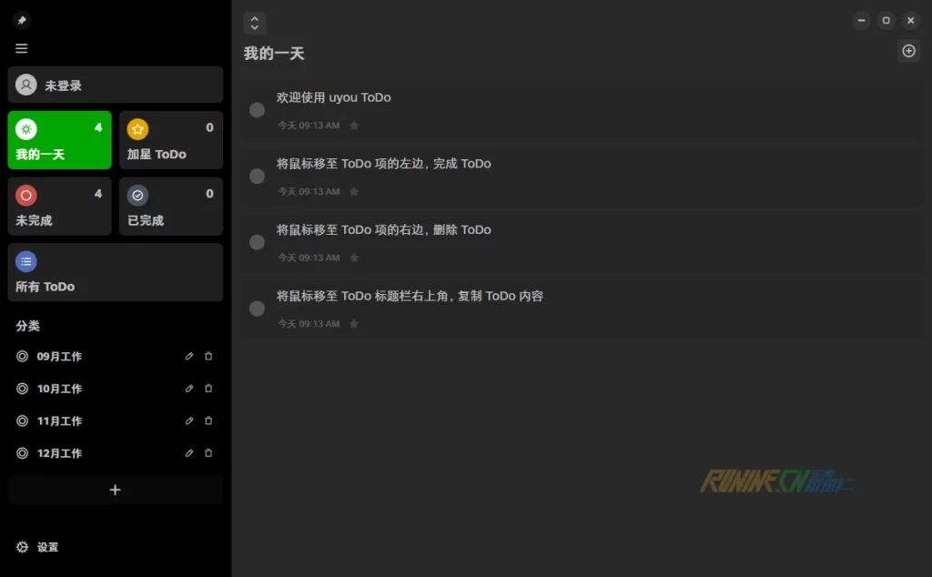Click the pin window icon
Image resolution: width=932 pixels, height=577 pixels.
coord(22,20)
